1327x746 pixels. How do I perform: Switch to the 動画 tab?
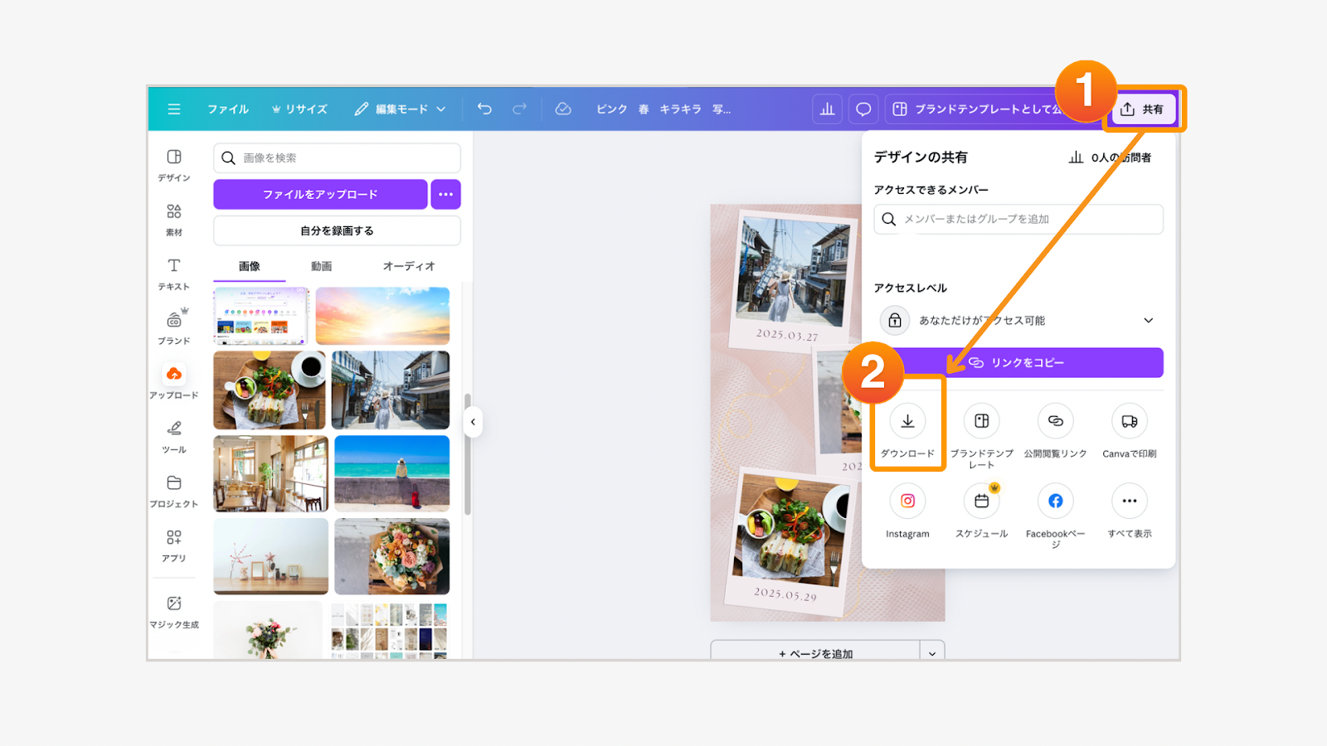322,266
